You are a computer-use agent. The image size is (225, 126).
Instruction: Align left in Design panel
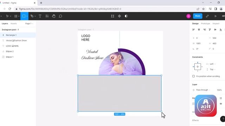coord(193,29)
